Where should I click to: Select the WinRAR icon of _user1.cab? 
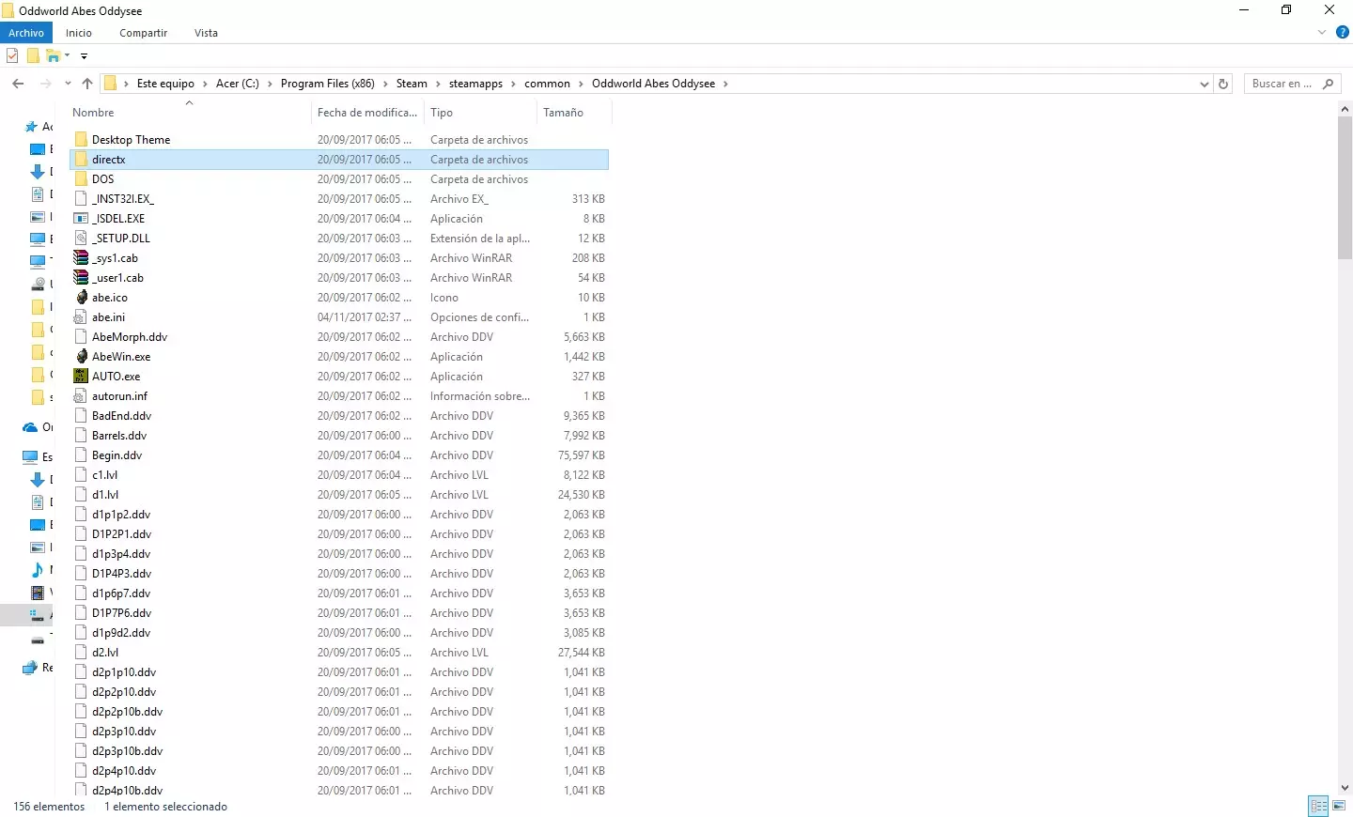pos(81,278)
